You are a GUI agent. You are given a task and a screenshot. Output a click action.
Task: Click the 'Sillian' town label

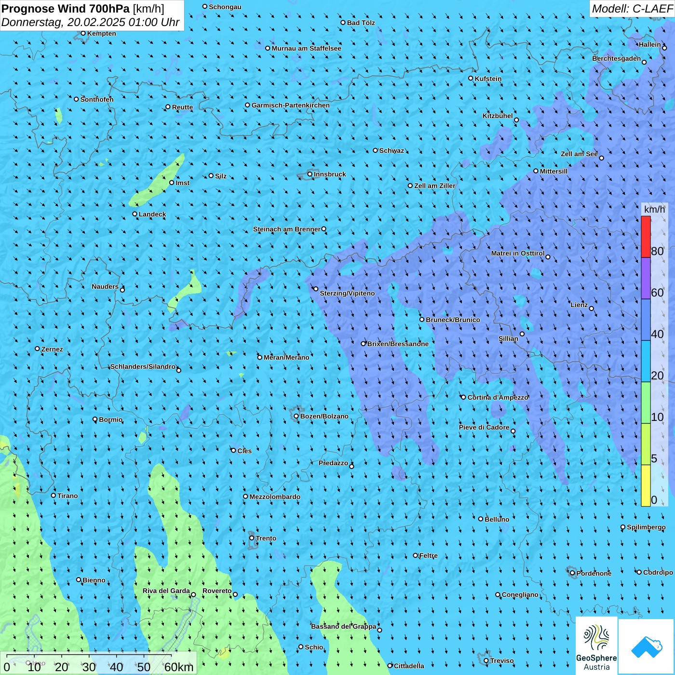pos(508,338)
